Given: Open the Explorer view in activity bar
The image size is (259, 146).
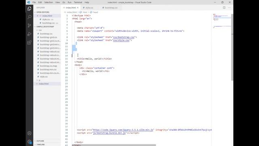Looking at the screenshot, I should tap(30, 9).
